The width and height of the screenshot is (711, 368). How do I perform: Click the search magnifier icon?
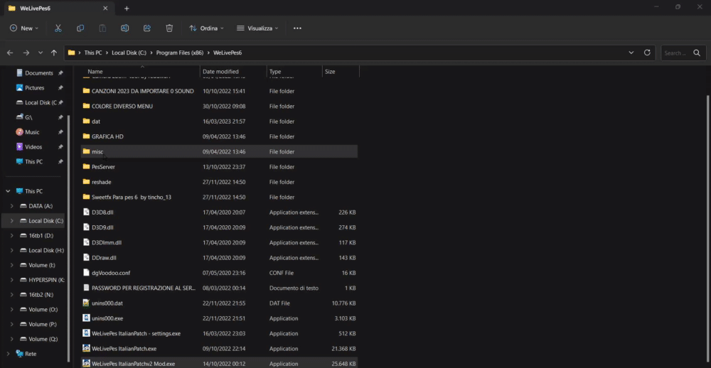pyautogui.click(x=697, y=53)
